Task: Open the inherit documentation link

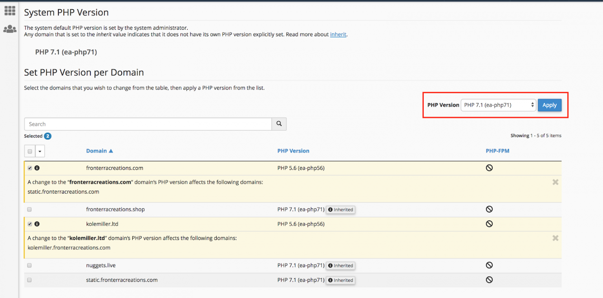Action: 338,34
